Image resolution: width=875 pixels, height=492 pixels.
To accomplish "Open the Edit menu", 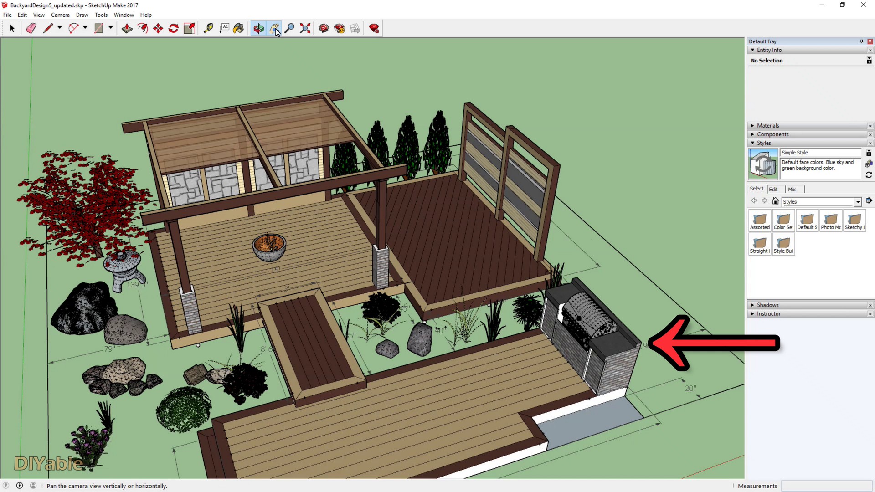I will pos(22,15).
